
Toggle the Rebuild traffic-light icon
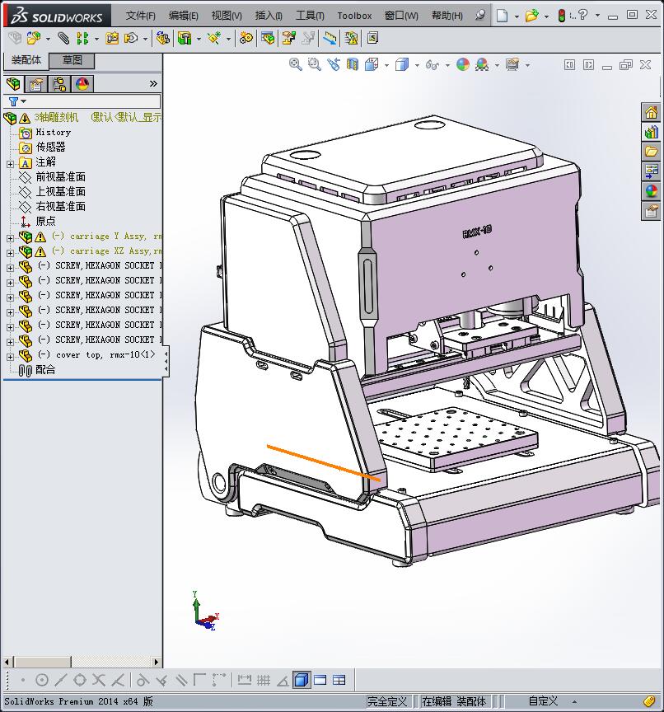tap(561, 16)
